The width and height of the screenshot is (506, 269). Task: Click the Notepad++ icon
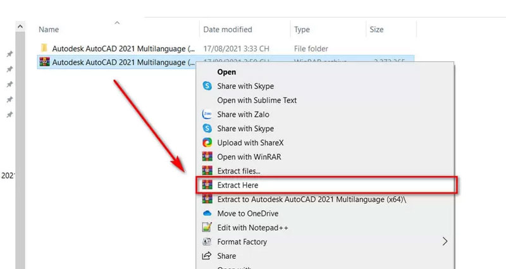[207, 227]
